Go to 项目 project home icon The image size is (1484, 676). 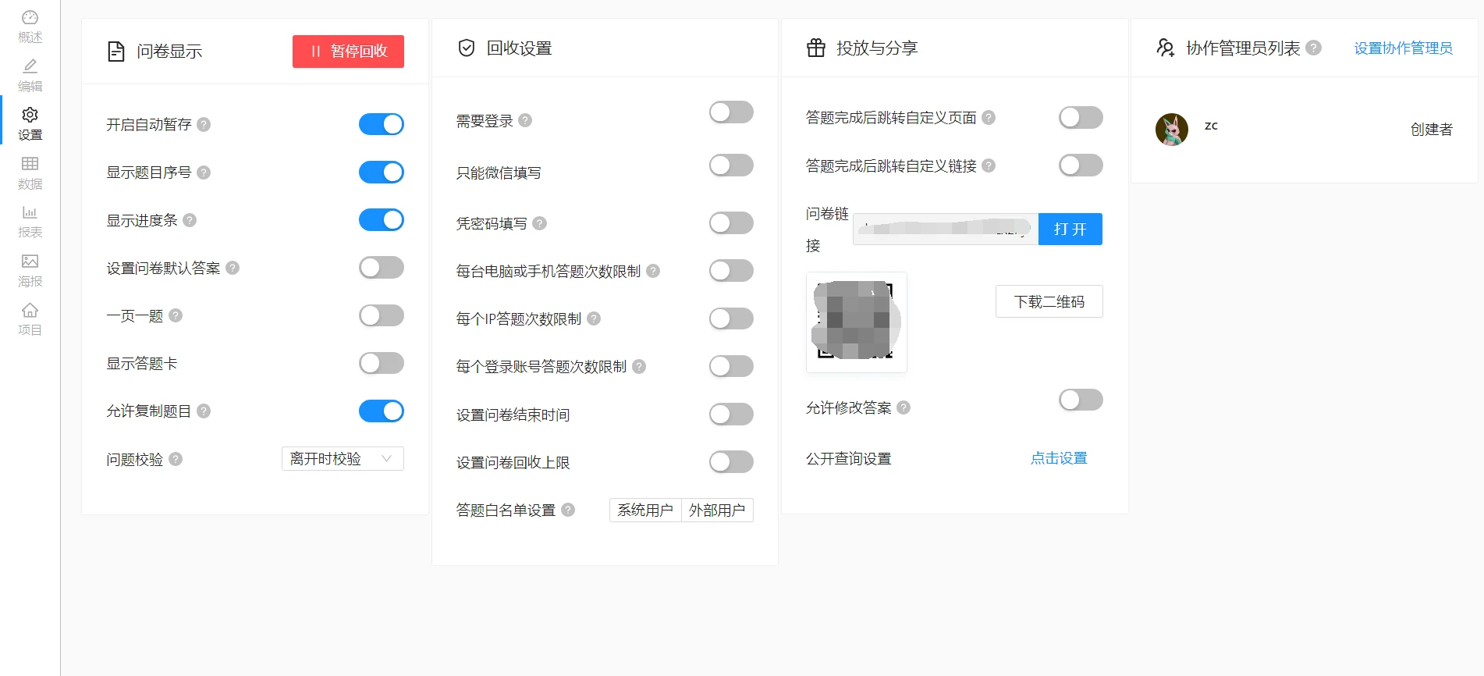pos(30,318)
